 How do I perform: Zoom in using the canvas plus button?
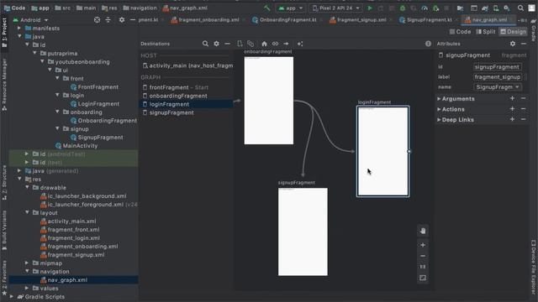pyautogui.click(x=423, y=245)
